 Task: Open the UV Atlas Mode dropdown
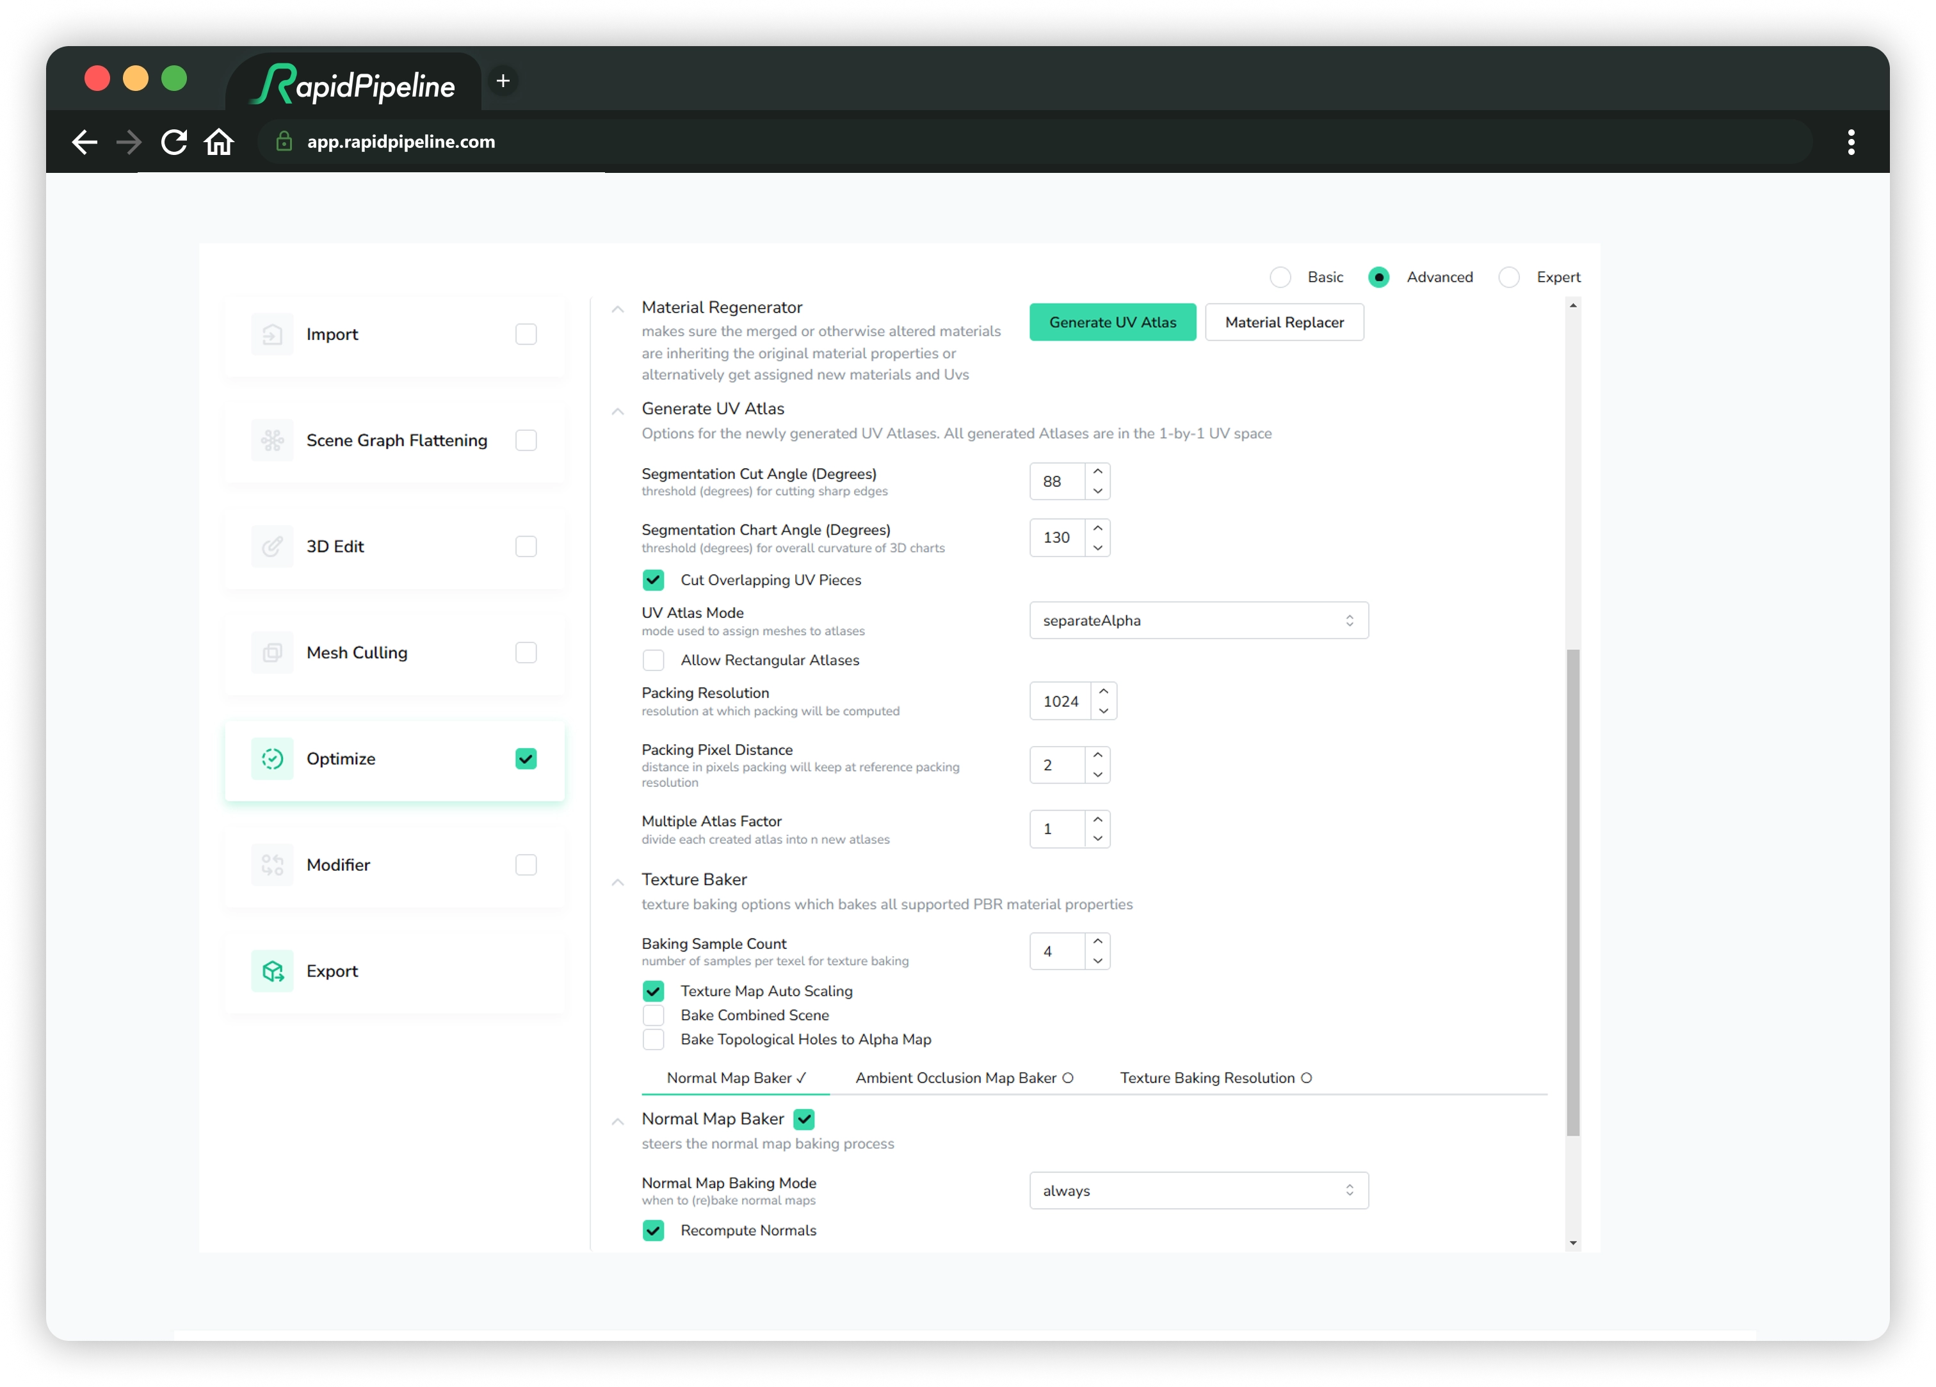1198,621
